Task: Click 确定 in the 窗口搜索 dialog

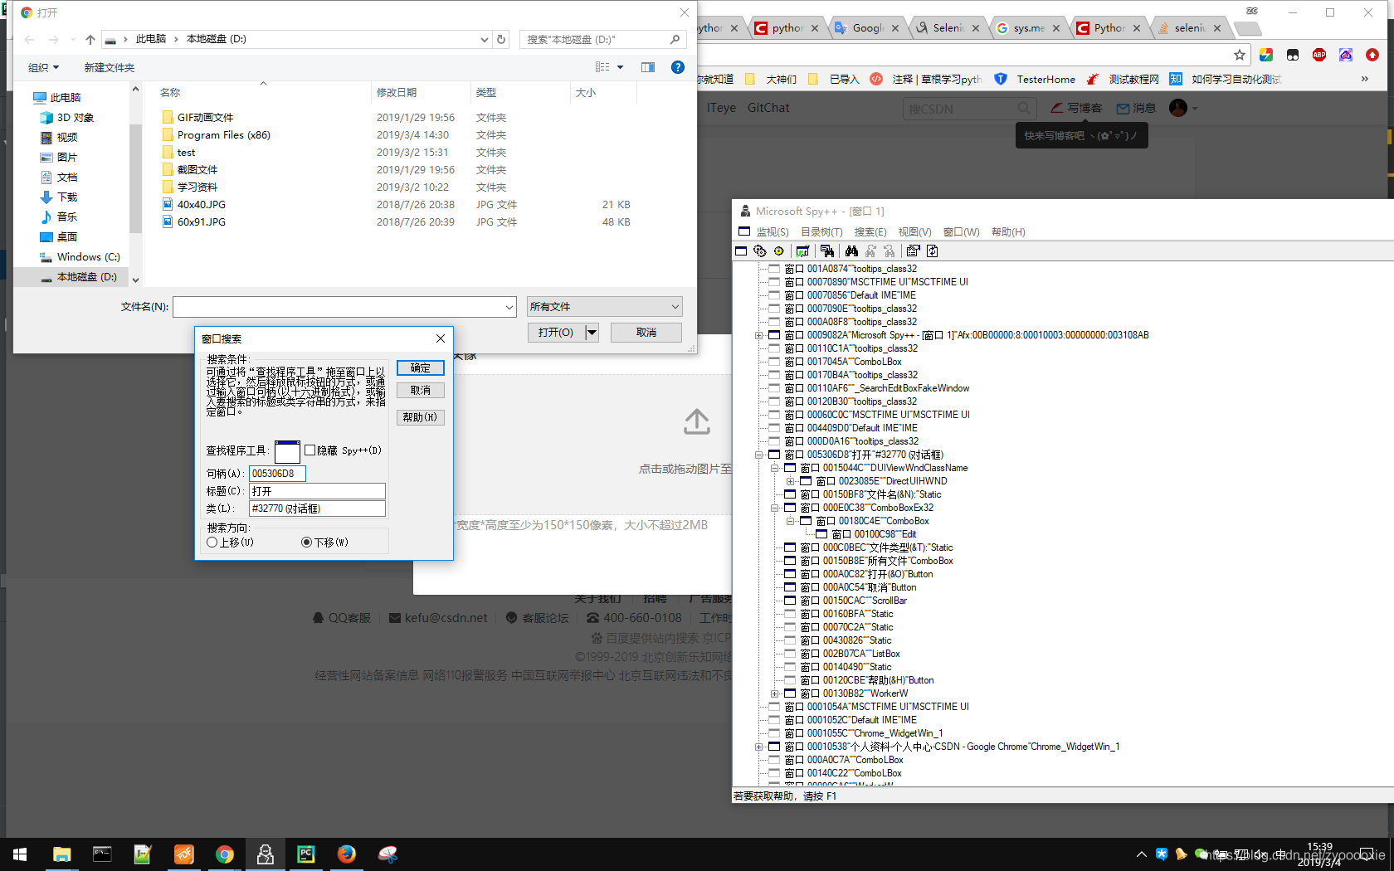Action: point(421,367)
